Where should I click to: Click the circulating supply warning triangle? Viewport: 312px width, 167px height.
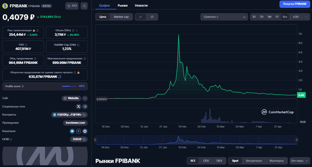pyautogui.click(x=78, y=72)
